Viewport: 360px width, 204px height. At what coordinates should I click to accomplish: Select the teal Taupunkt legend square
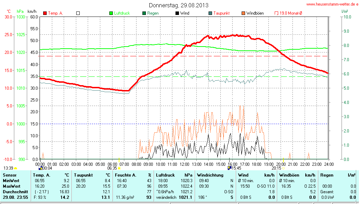210,13
